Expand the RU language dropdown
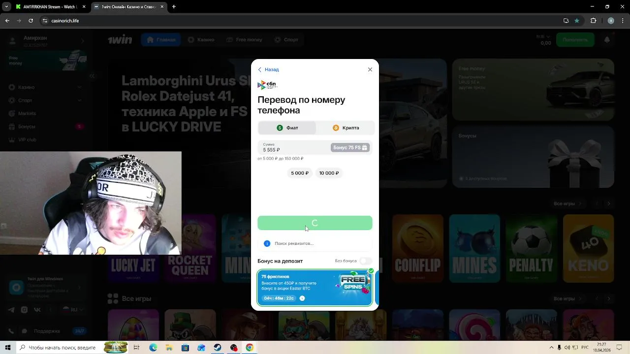The width and height of the screenshot is (630, 354). pos(72,310)
